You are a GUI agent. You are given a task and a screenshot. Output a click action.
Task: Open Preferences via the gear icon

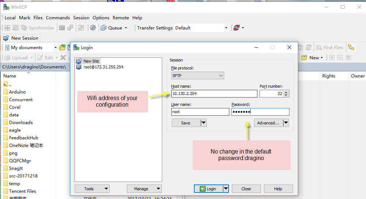[x=93, y=28]
